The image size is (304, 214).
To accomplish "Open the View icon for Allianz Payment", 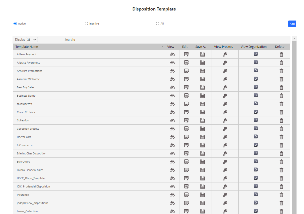I will tap(172, 54).
